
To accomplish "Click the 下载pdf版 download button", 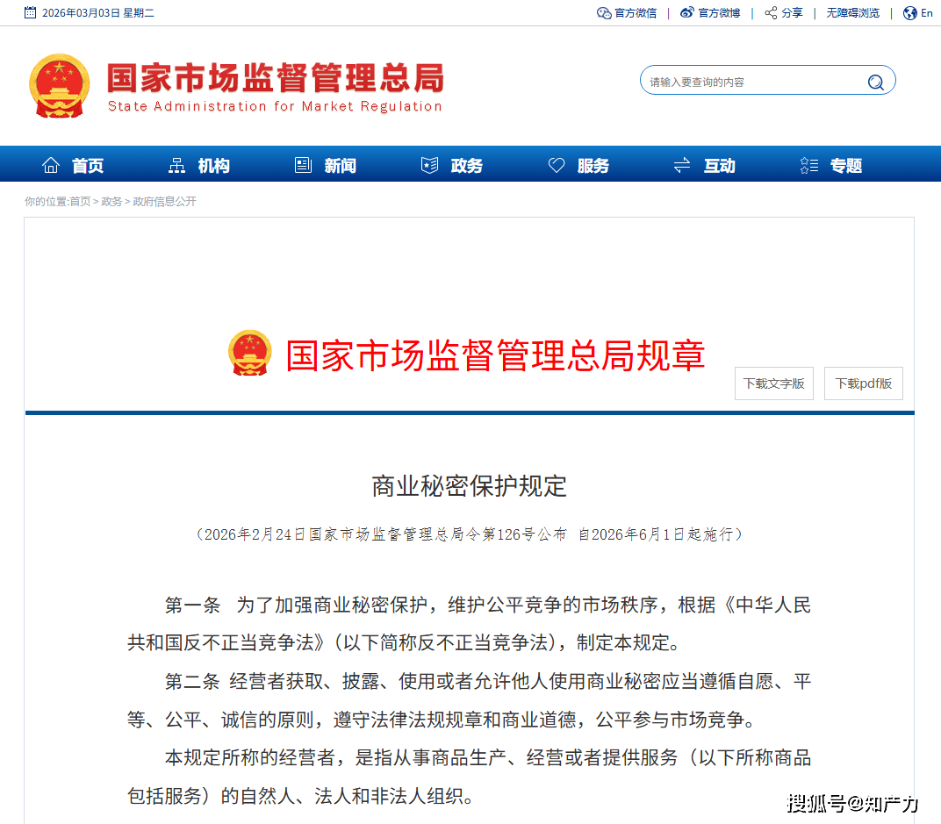I will pyautogui.click(x=863, y=383).
